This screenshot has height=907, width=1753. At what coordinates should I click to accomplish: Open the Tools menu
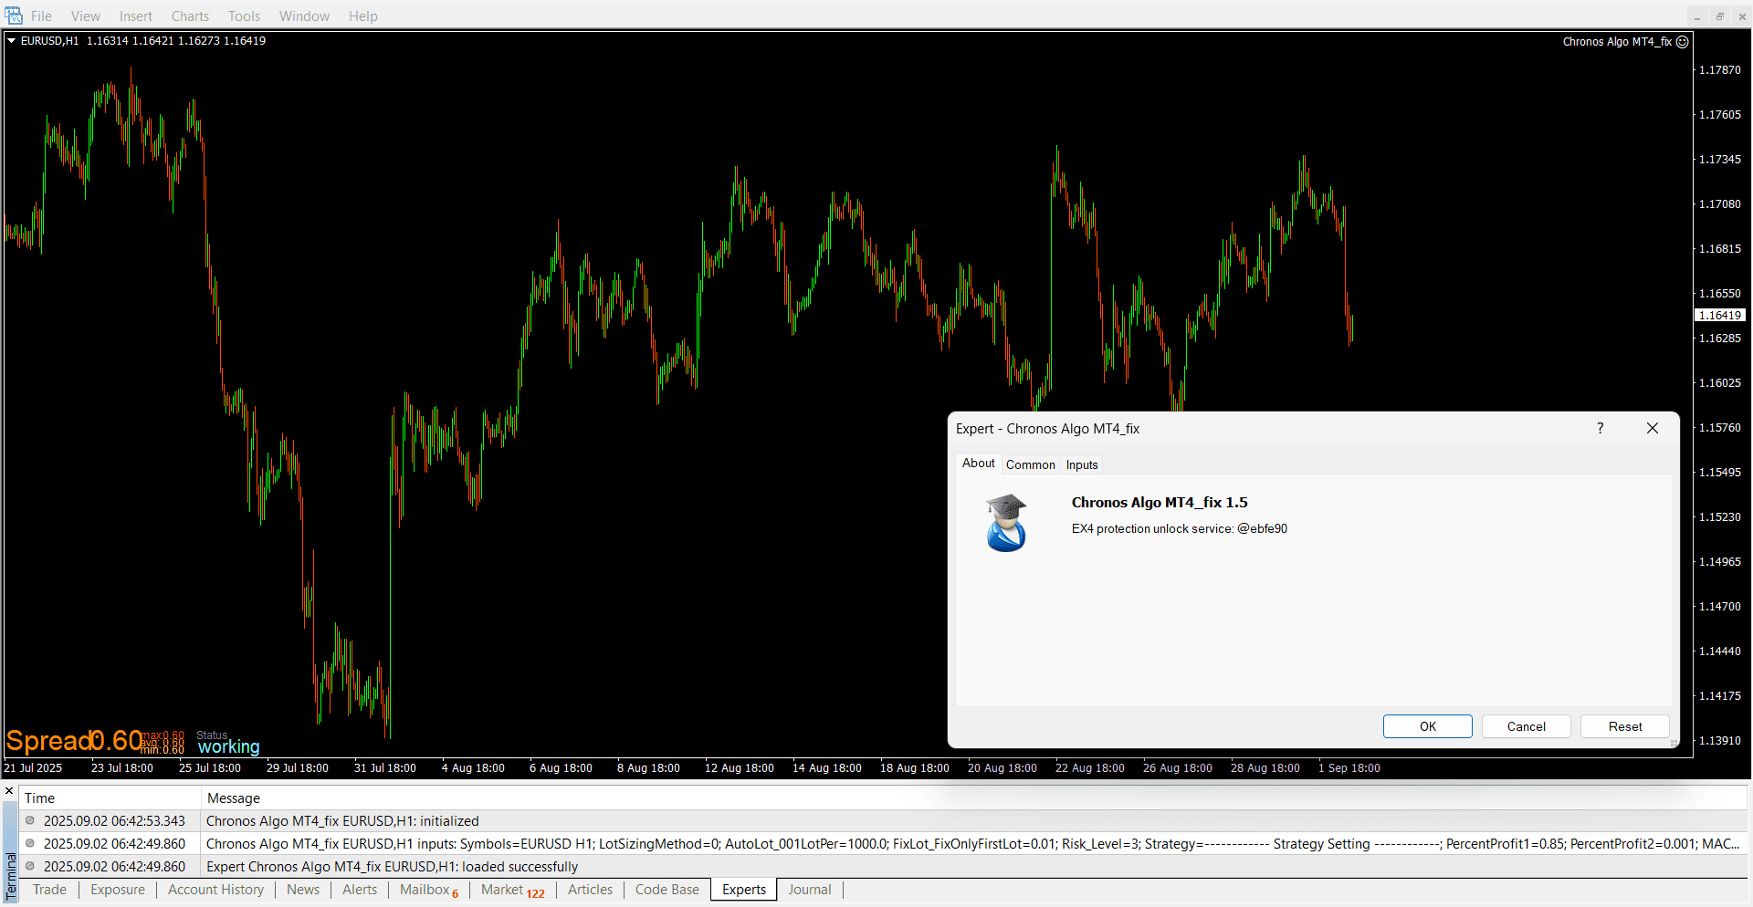click(244, 16)
